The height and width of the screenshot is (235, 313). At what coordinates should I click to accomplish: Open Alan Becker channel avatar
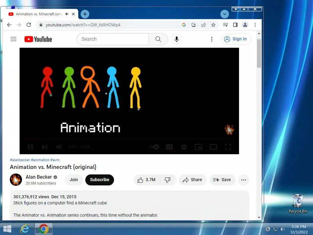tap(16, 180)
